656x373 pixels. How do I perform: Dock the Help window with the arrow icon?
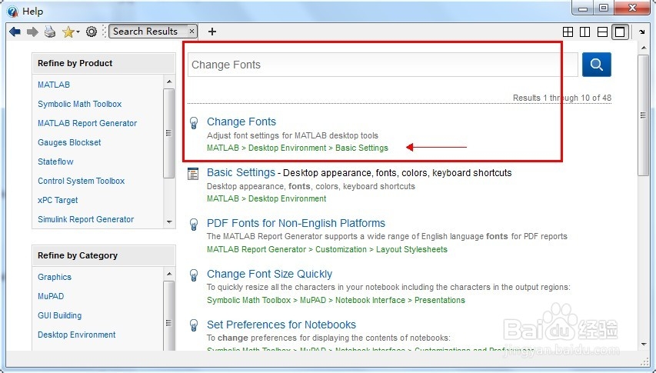pos(642,32)
